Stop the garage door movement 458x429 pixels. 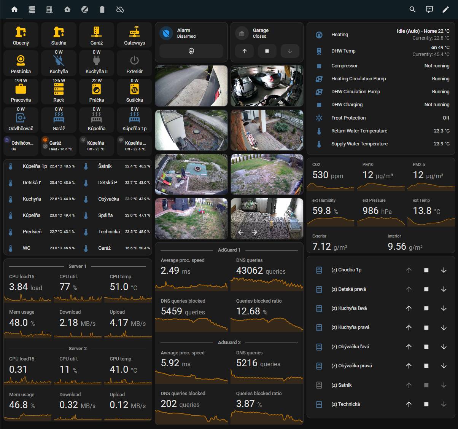click(x=267, y=51)
